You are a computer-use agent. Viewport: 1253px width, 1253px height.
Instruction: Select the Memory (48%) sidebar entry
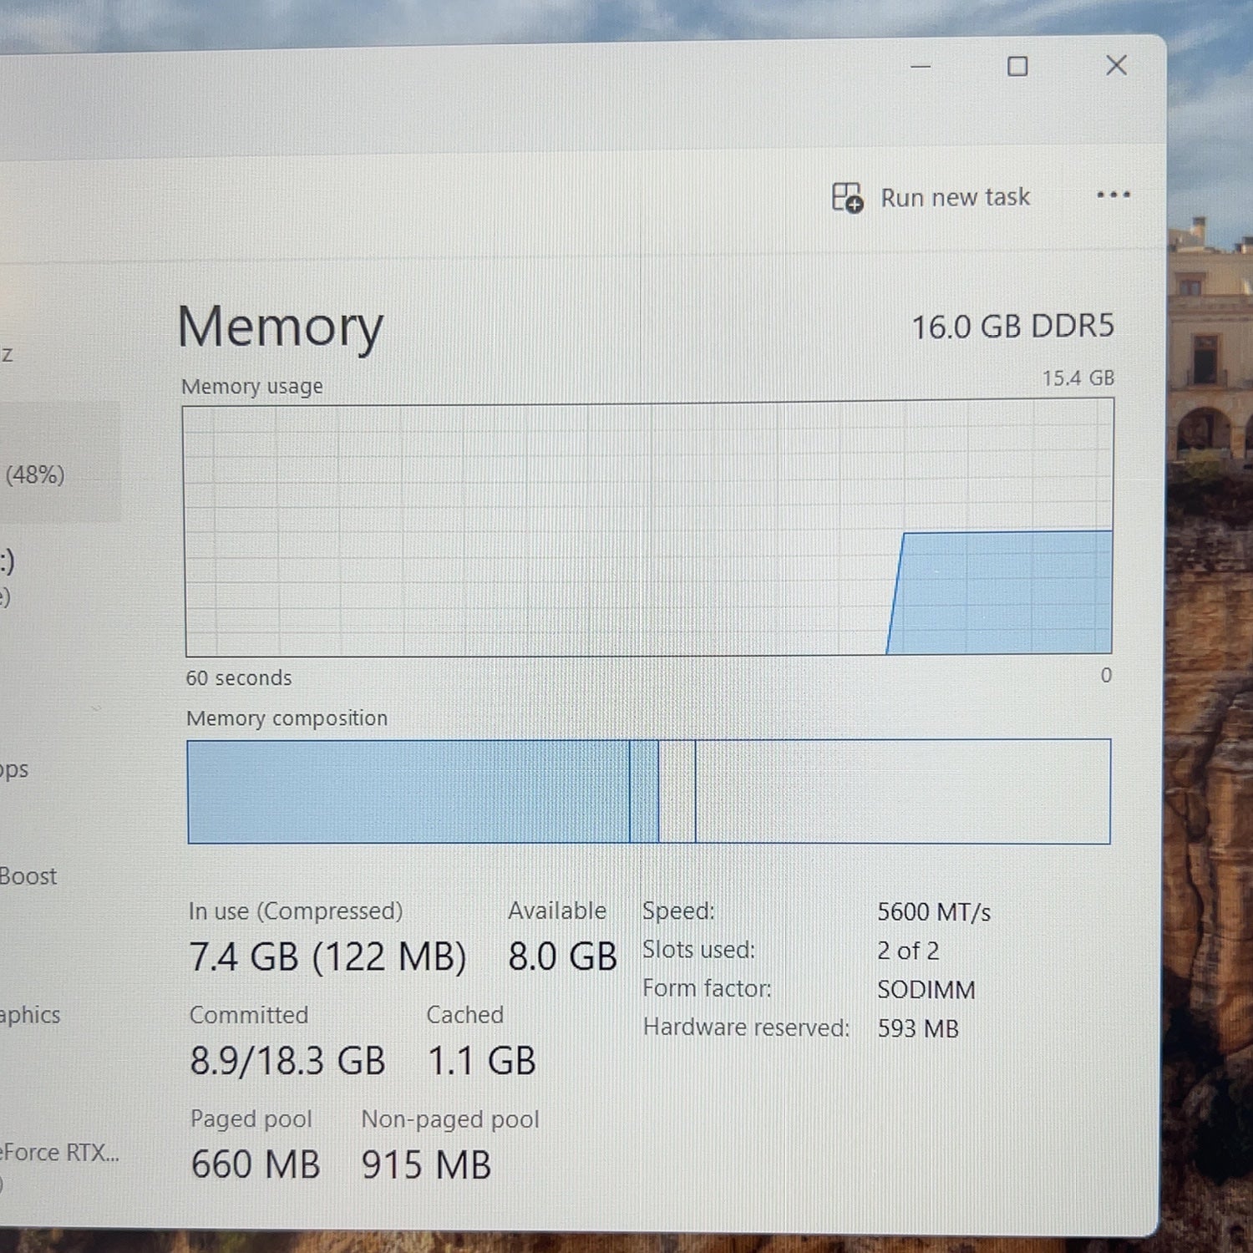[x=58, y=462]
